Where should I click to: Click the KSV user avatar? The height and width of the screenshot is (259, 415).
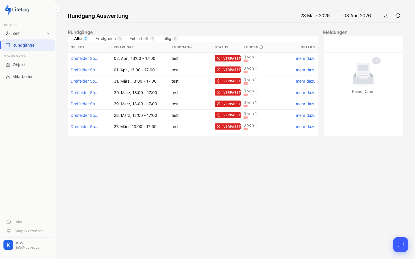click(x=8, y=245)
